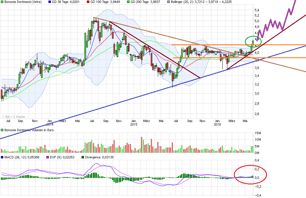The image size is (306, 198).
Task: Click the -0,4 MACD axis label
Action: (258, 195)
